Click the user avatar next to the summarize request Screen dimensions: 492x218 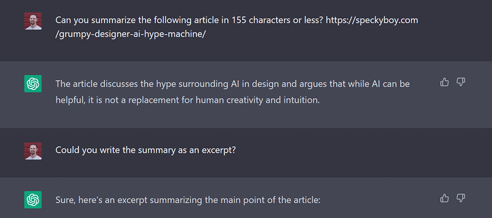click(x=33, y=21)
